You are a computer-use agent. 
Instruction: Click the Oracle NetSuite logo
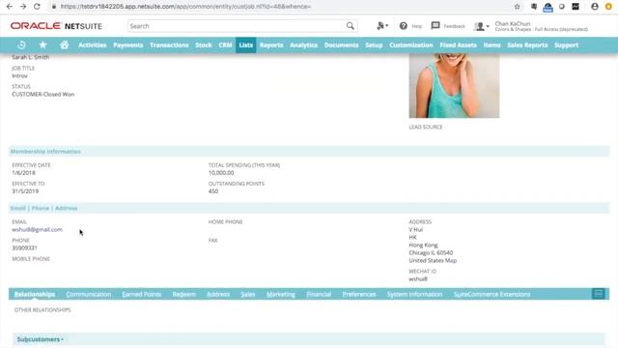tap(56, 26)
